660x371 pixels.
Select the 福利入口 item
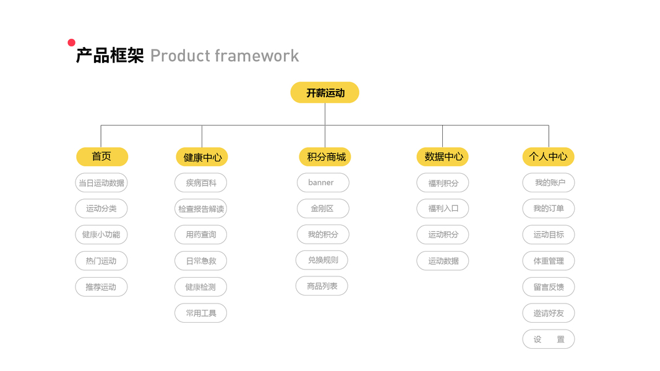coord(443,209)
